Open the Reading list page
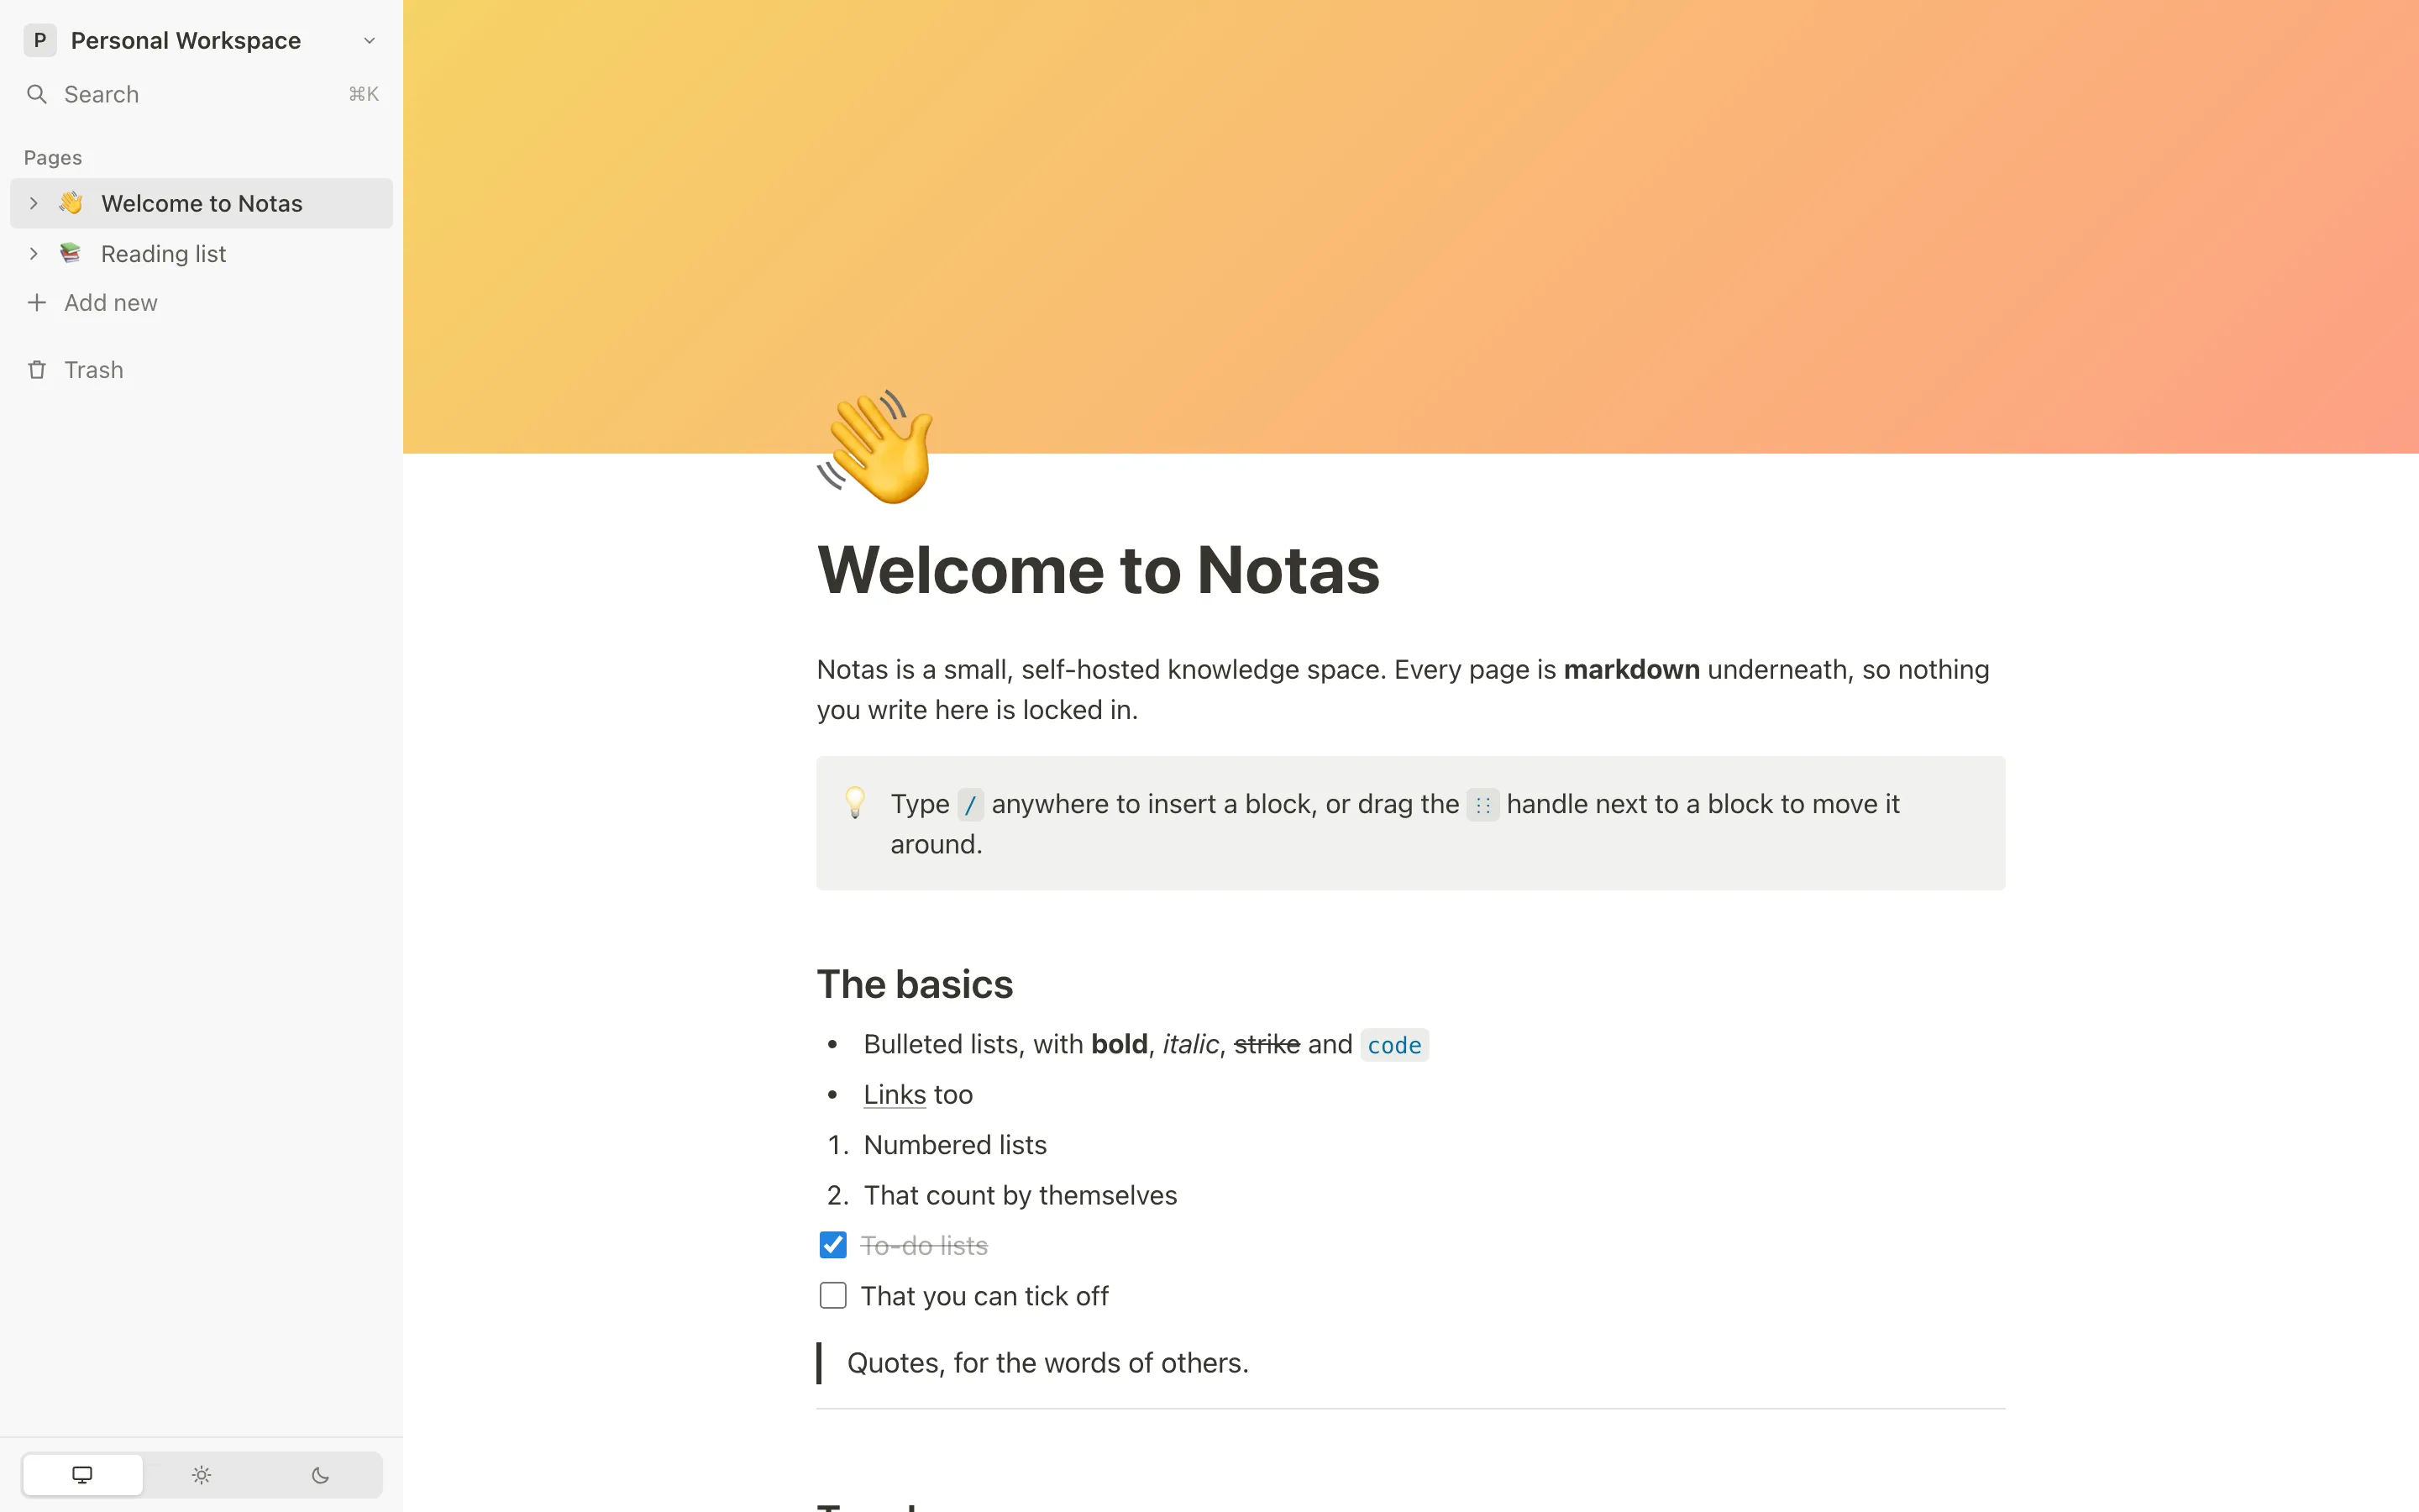Image resolution: width=2419 pixels, height=1512 pixels. 164,254
